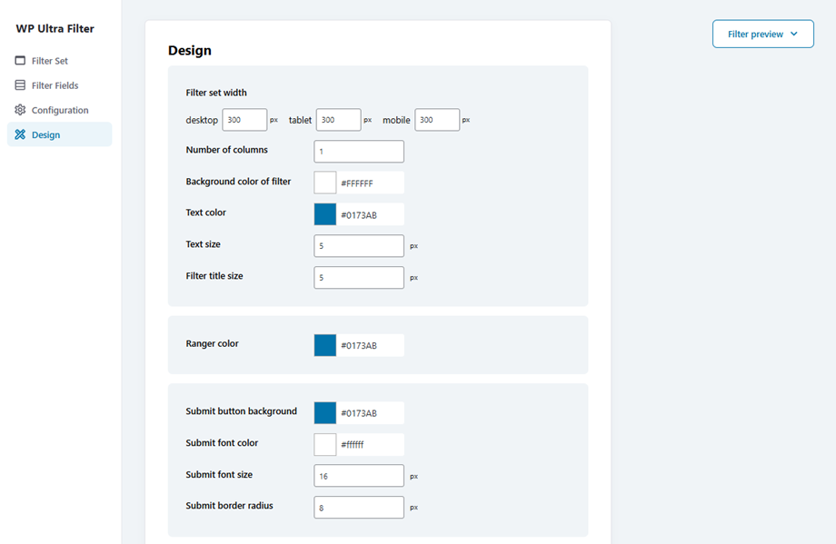The height and width of the screenshot is (544, 836).
Task: Expand the Filter preview chevron
Action: tap(794, 34)
